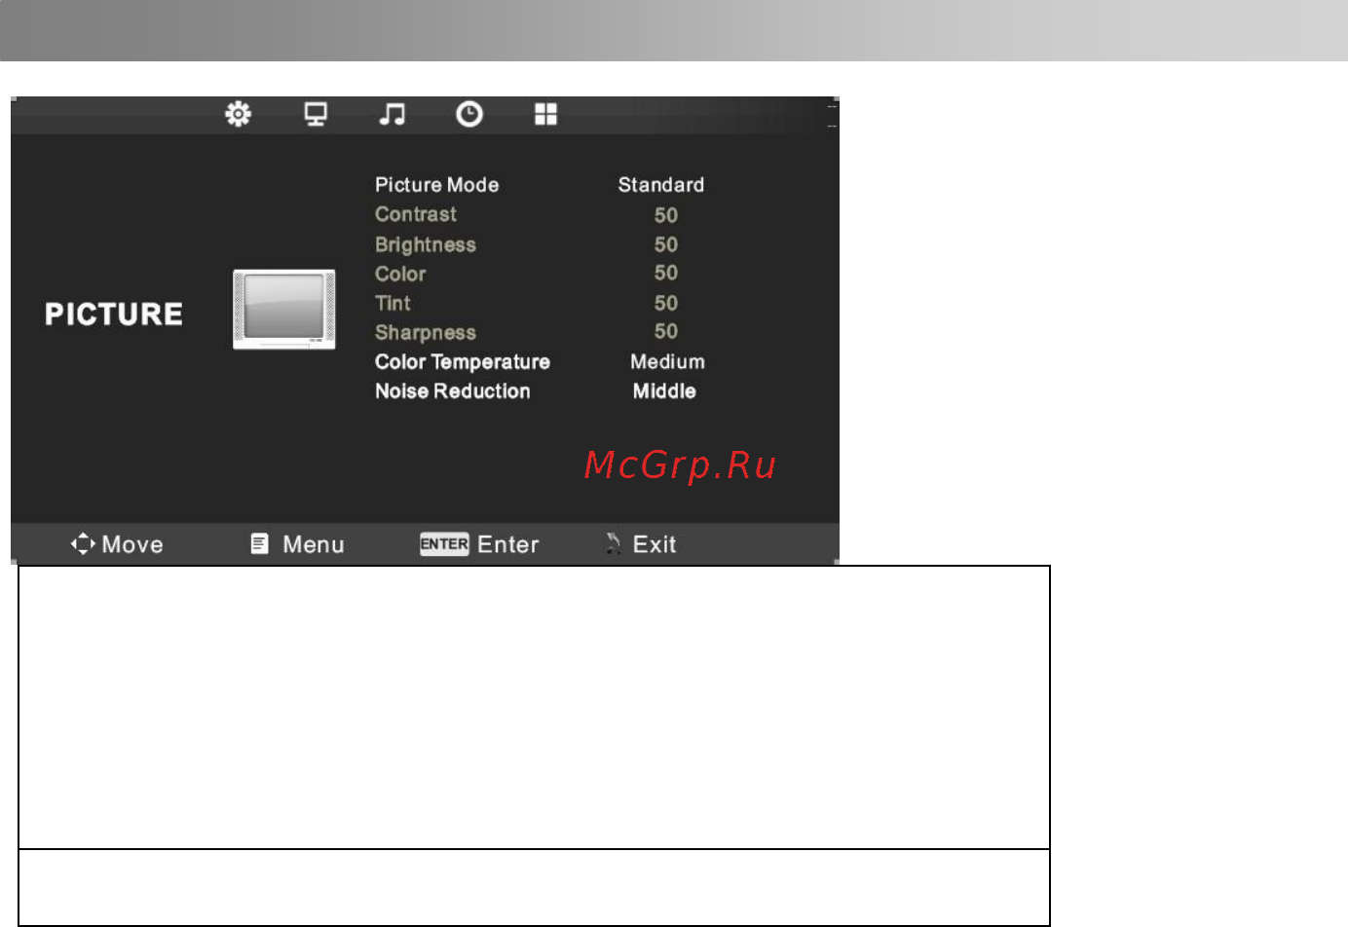Select the Noise Reduction option
The height and width of the screenshot is (927, 1348).
(453, 391)
